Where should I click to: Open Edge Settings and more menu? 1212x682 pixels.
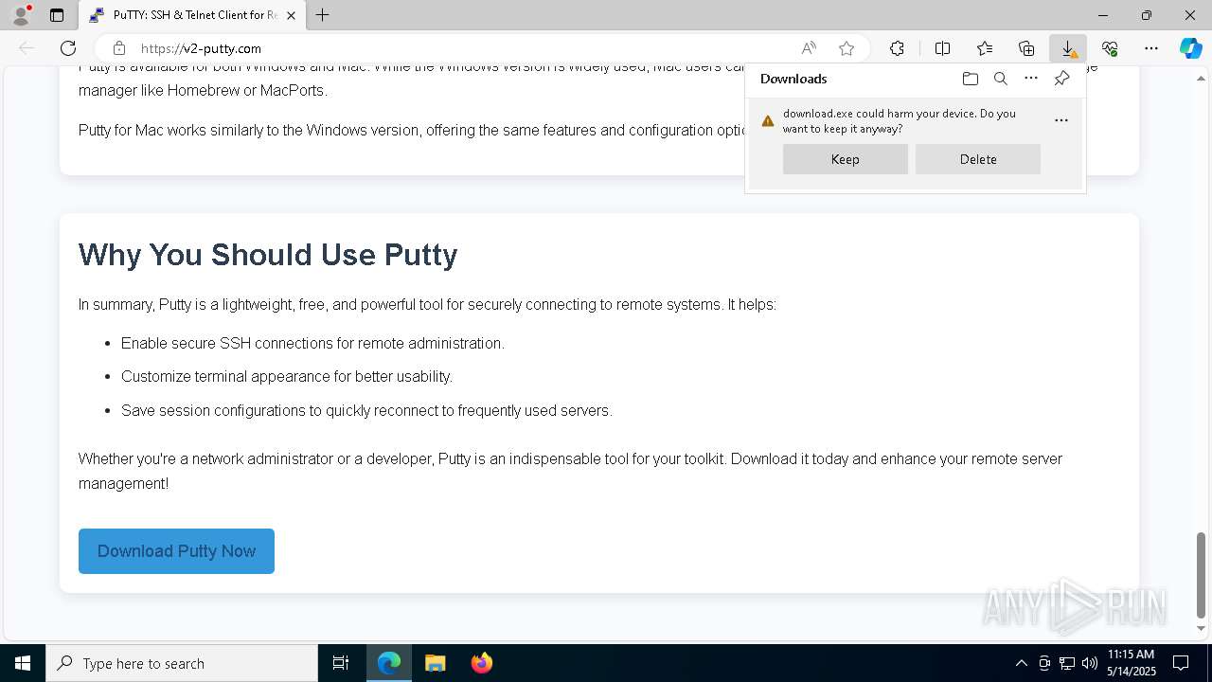[x=1151, y=48]
